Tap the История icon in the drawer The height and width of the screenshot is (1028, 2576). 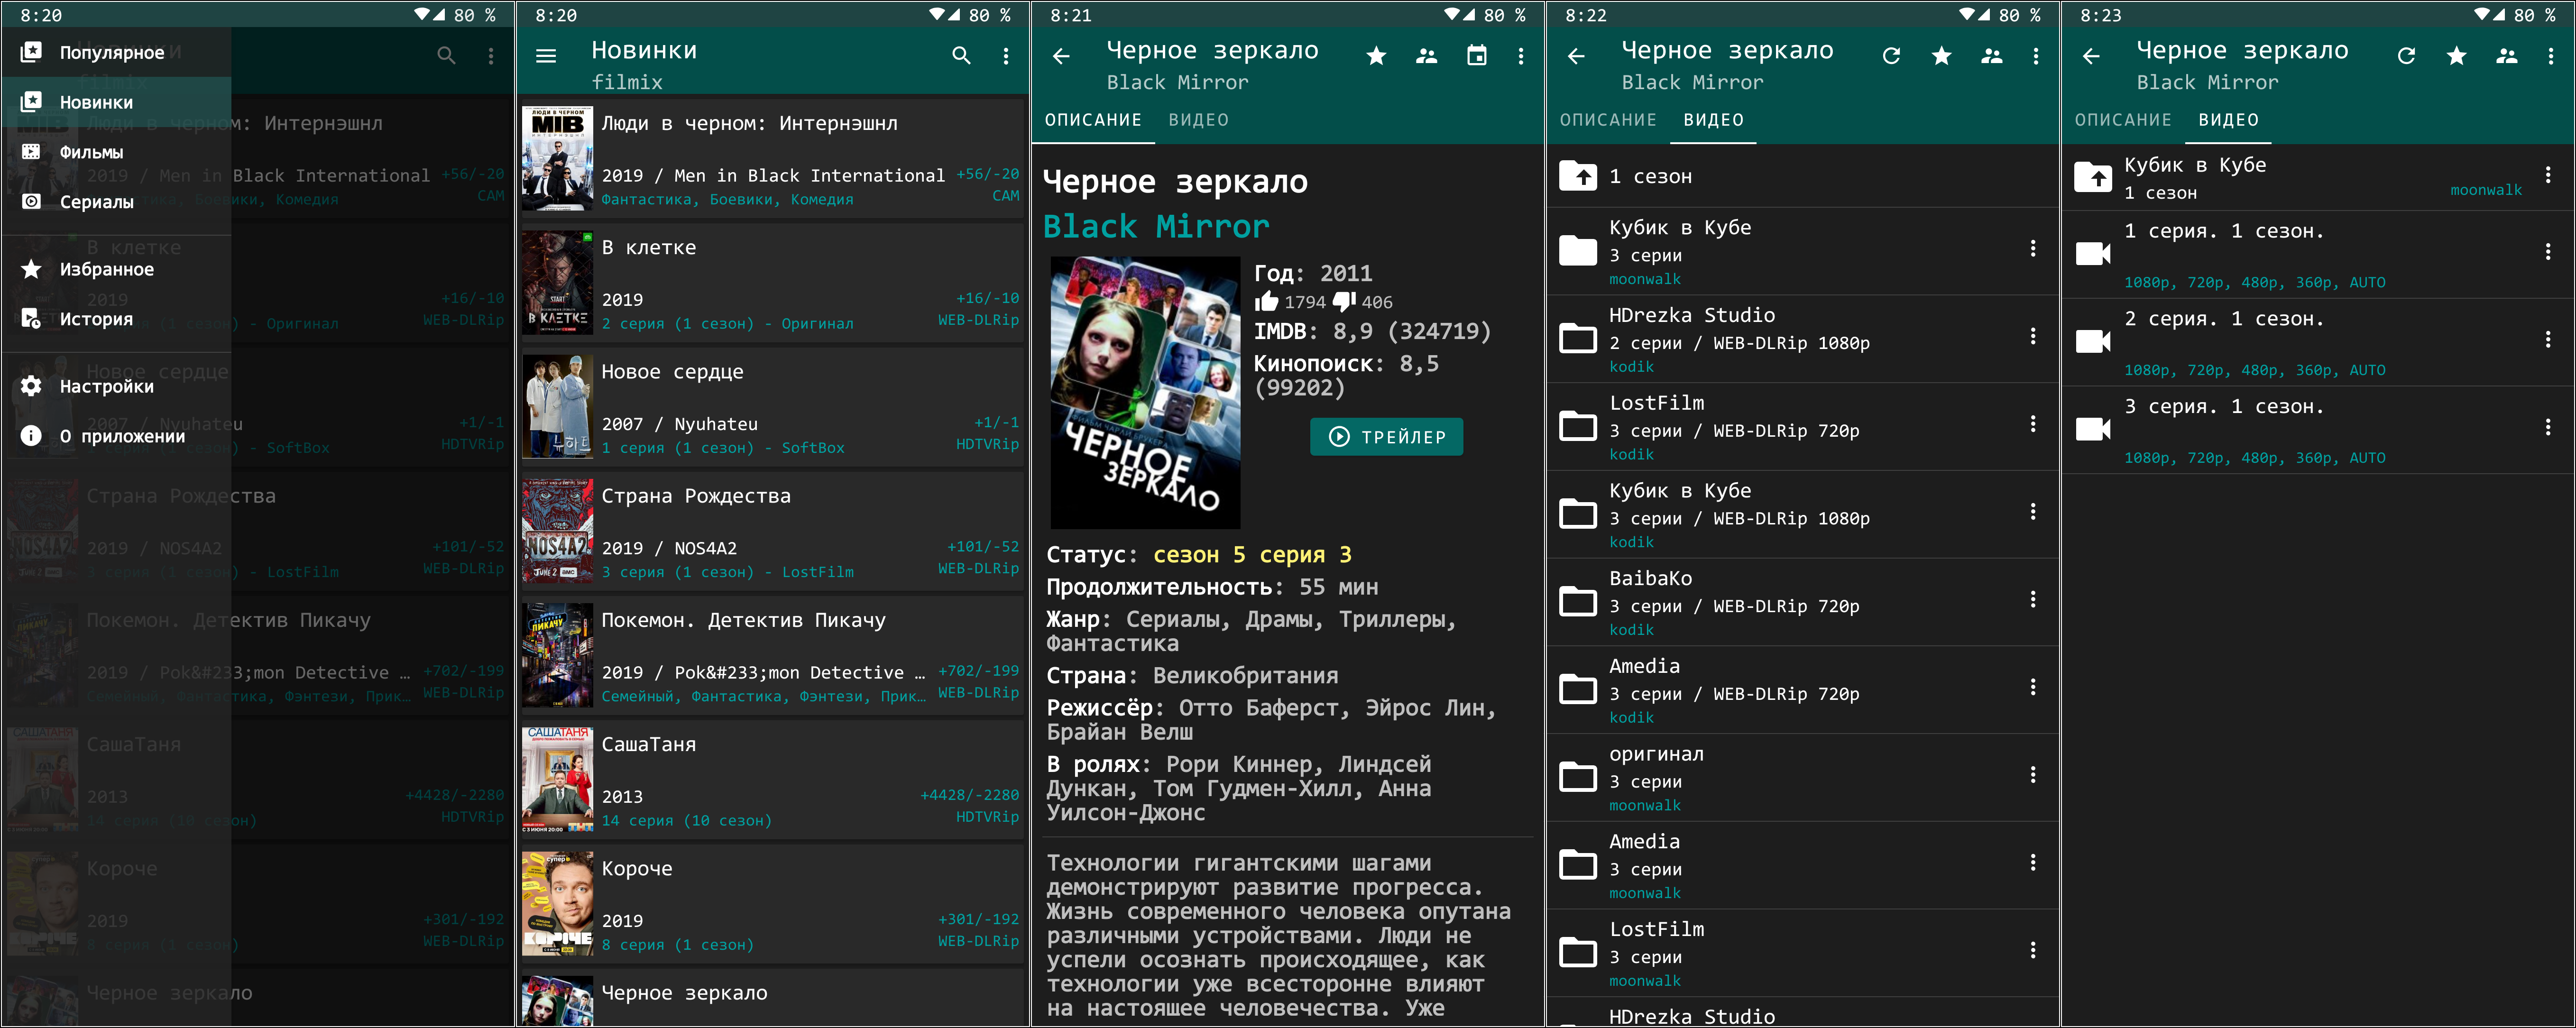[x=31, y=319]
